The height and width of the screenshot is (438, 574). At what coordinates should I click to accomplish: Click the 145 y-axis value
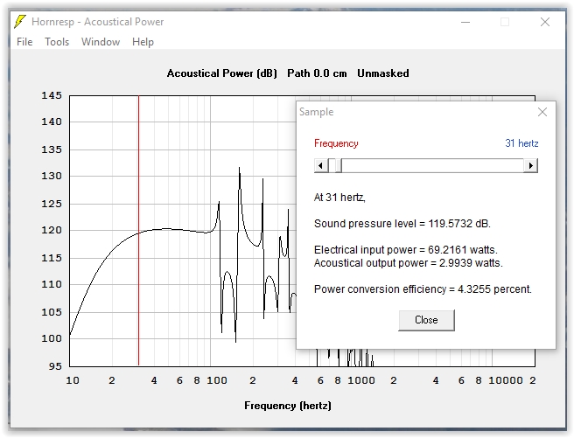[x=52, y=96]
